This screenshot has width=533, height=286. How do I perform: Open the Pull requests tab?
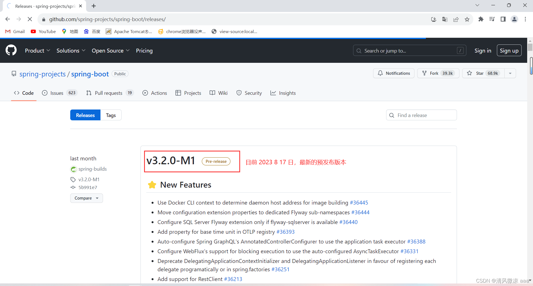point(110,93)
